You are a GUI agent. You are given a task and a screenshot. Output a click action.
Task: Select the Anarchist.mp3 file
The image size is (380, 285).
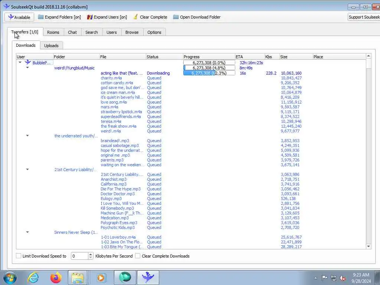(x=114, y=179)
